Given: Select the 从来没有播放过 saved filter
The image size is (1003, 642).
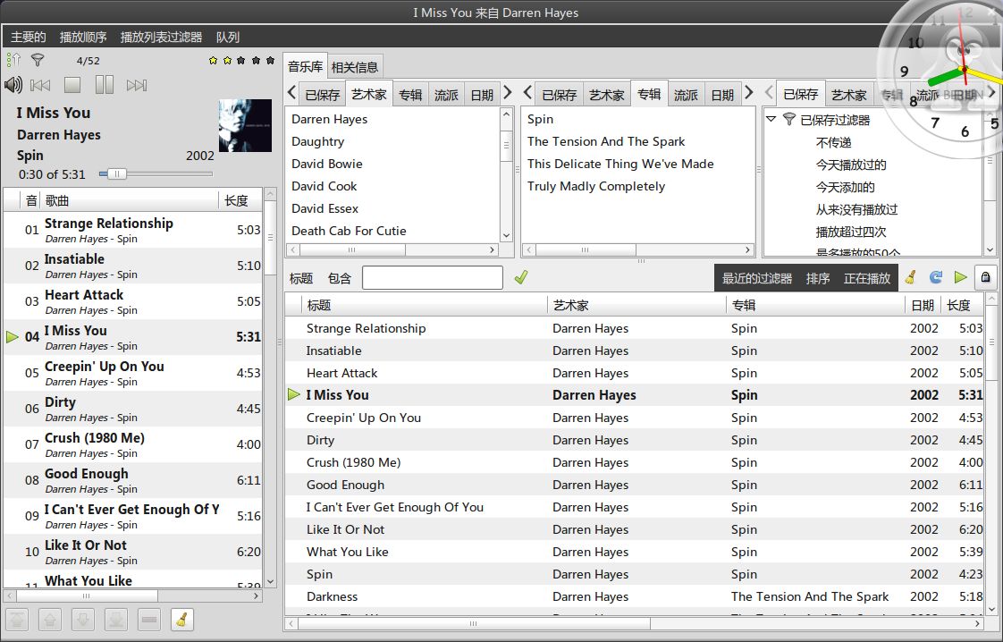Looking at the screenshot, I should pyautogui.click(x=856, y=209).
